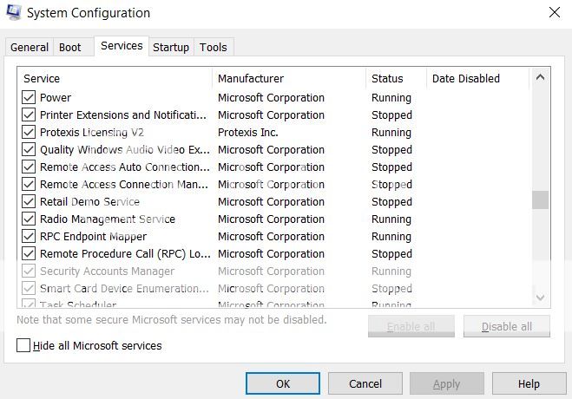This screenshot has width=572, height=399.
Task: Close the System Configuration window
Action: [555, 12]
